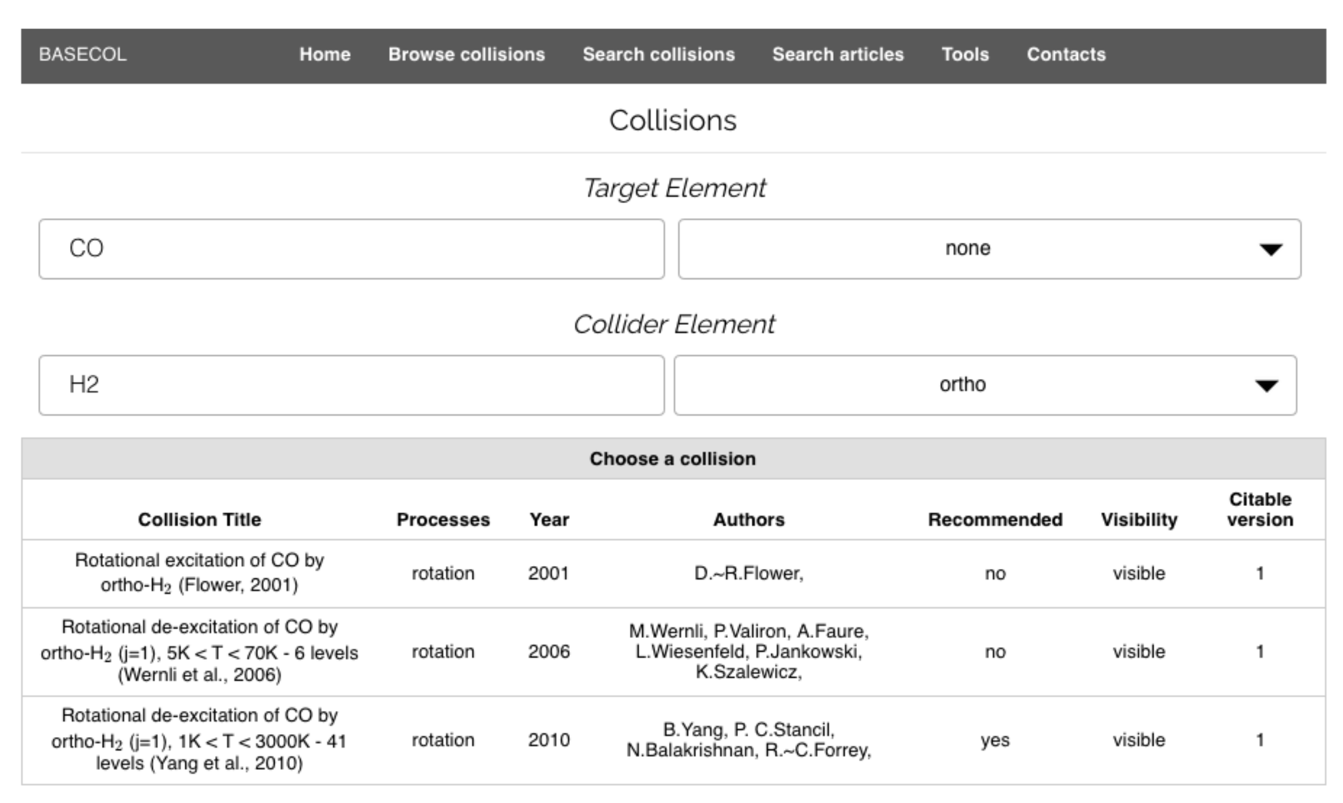Expand the target symmetry dropdown showing none
This screenshot has width=1343, height=803.
[968, 249]
